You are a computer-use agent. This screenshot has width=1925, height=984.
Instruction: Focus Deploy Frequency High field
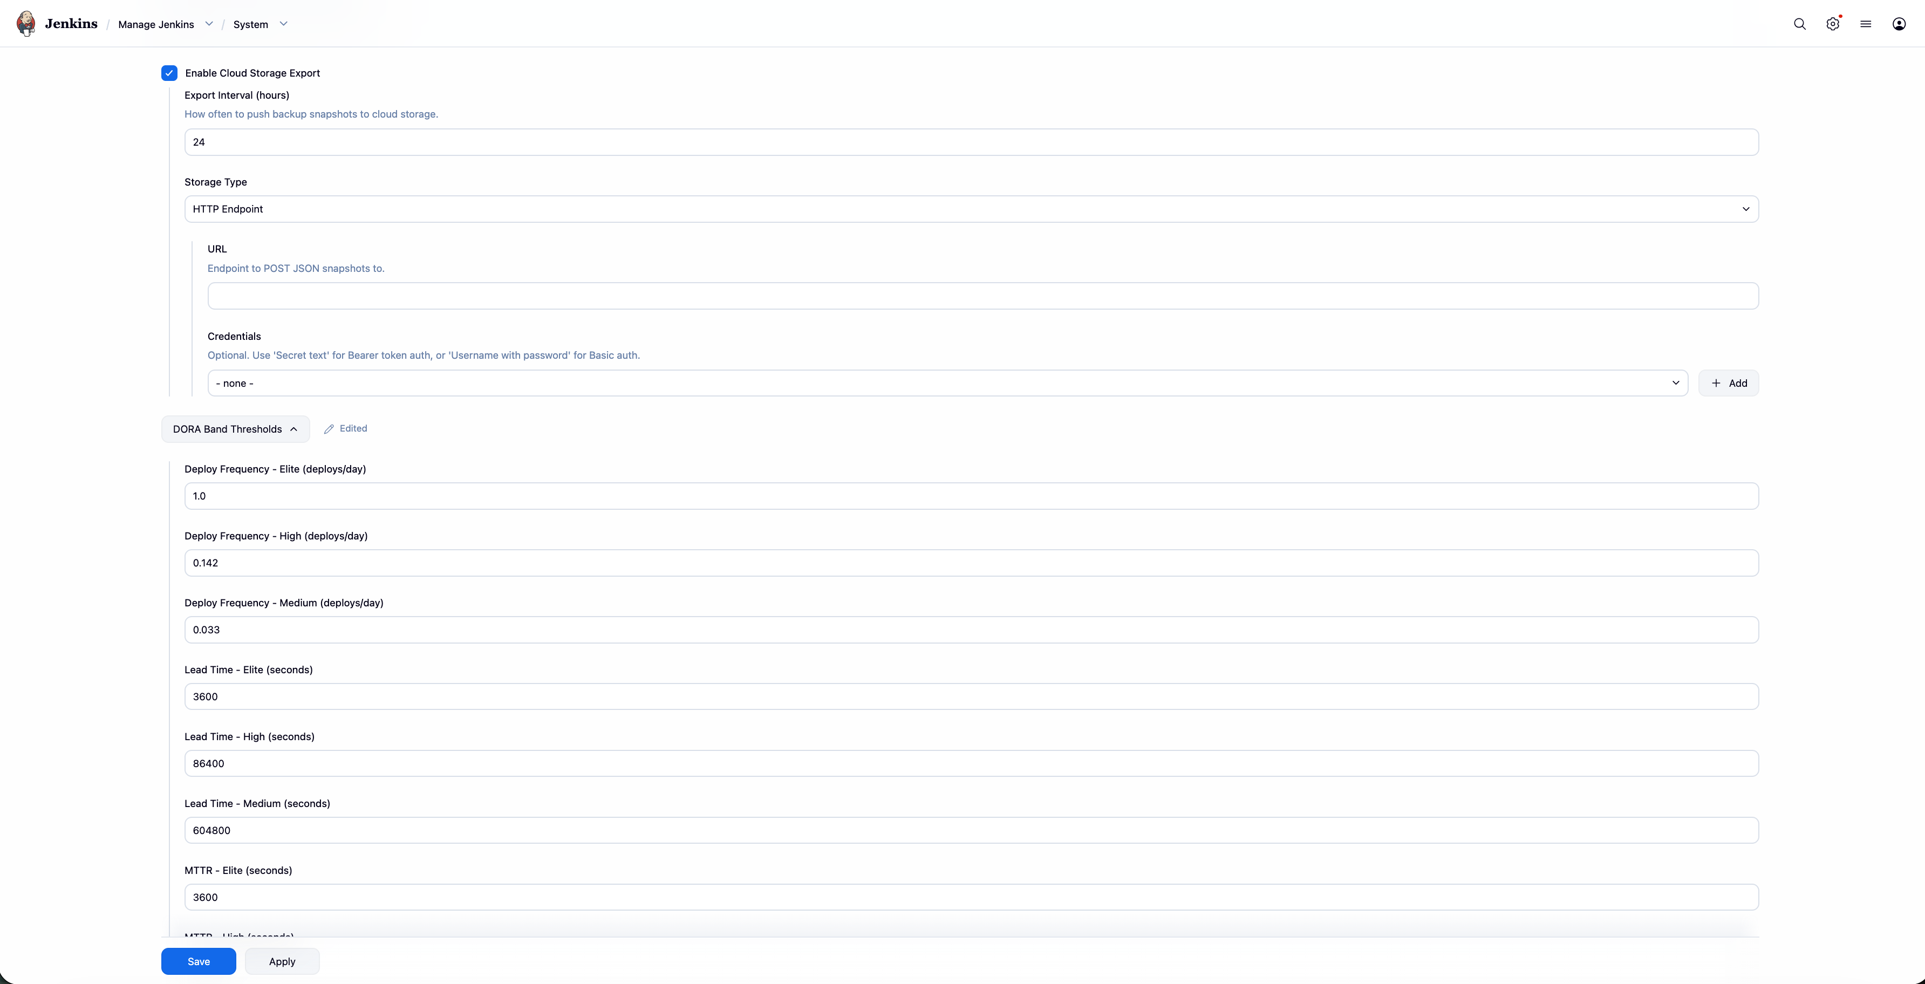coord(972,563)
